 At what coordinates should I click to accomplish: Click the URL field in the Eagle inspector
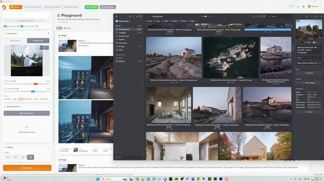click(x=309, y=63)
